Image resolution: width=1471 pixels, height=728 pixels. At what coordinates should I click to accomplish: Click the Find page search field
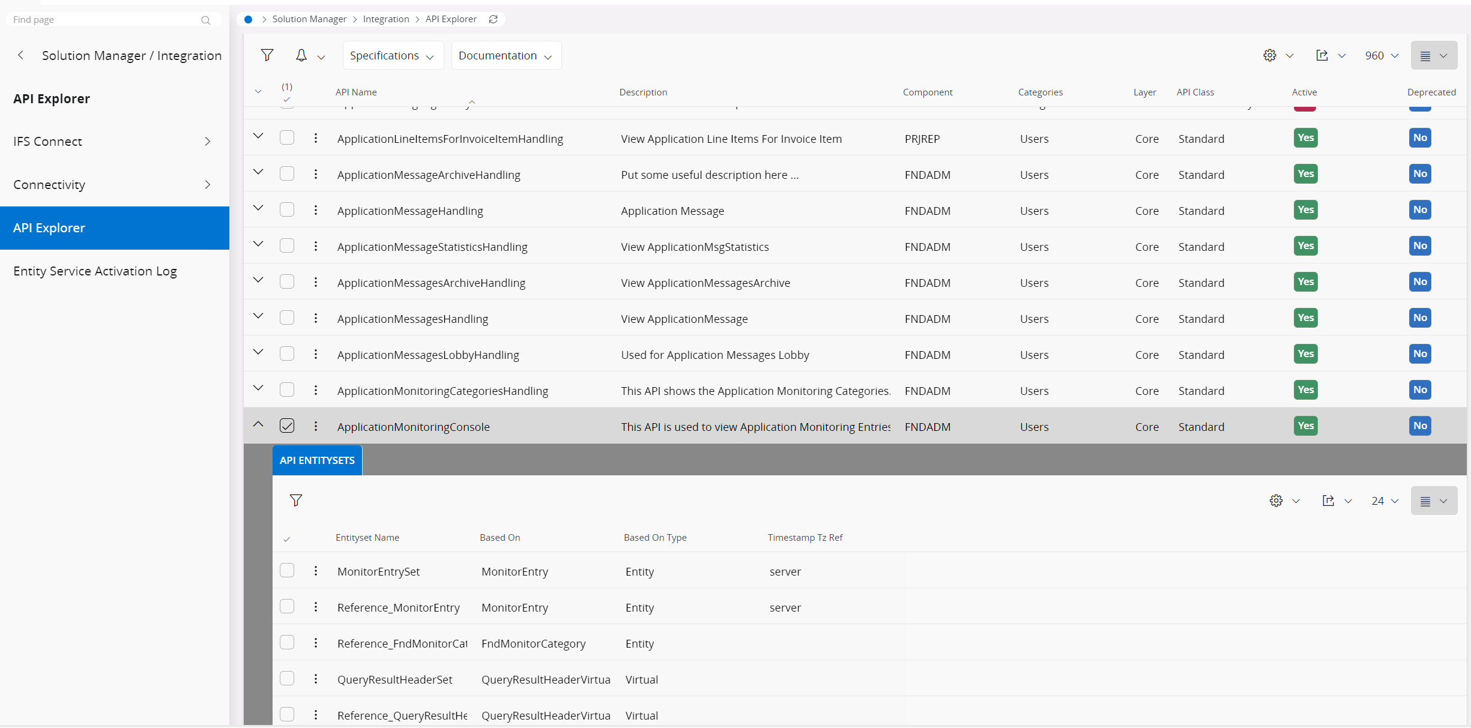[105, 20]
